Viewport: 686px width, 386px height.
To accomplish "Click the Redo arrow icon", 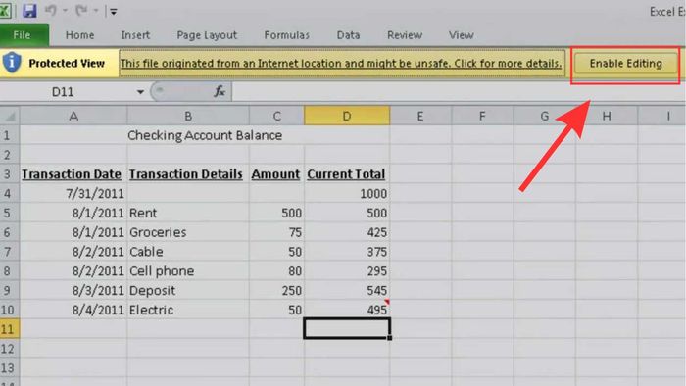I will tap(81, 11).
